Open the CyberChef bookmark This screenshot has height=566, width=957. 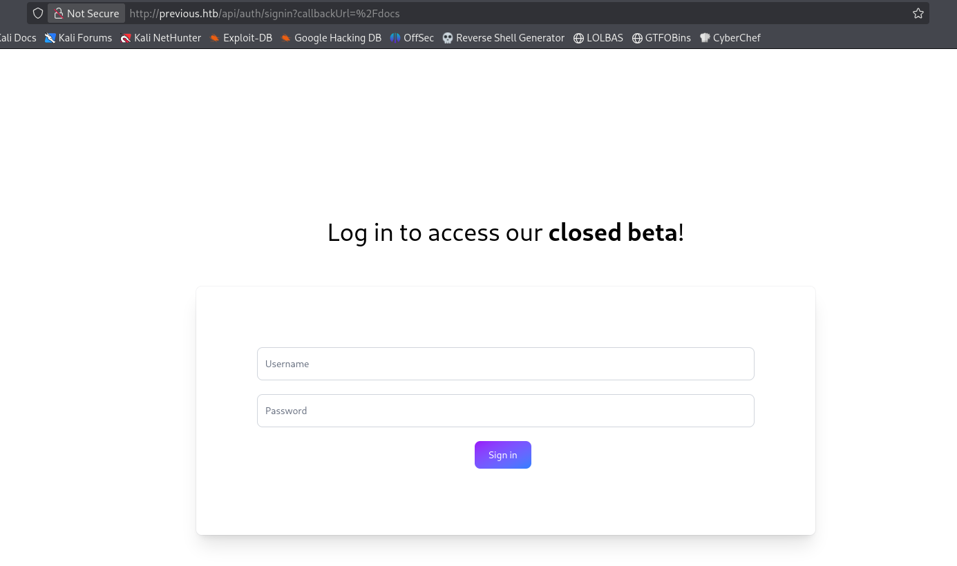[730, 38]
